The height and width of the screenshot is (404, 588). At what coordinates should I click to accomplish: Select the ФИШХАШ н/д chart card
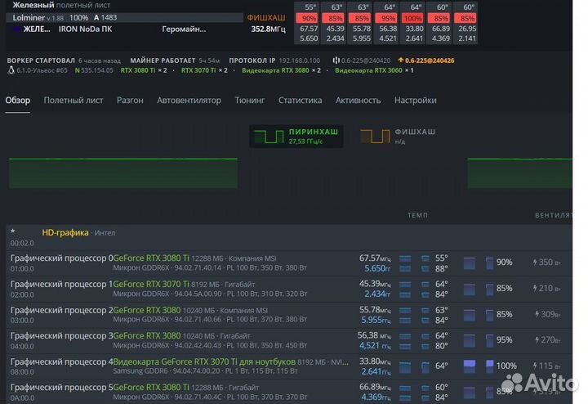[399, 137]
